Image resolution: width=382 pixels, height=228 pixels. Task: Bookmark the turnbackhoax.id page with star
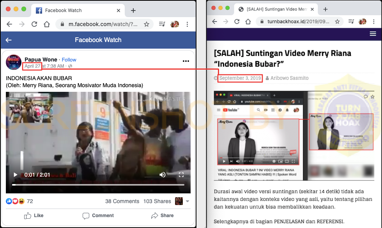point(337,21)
